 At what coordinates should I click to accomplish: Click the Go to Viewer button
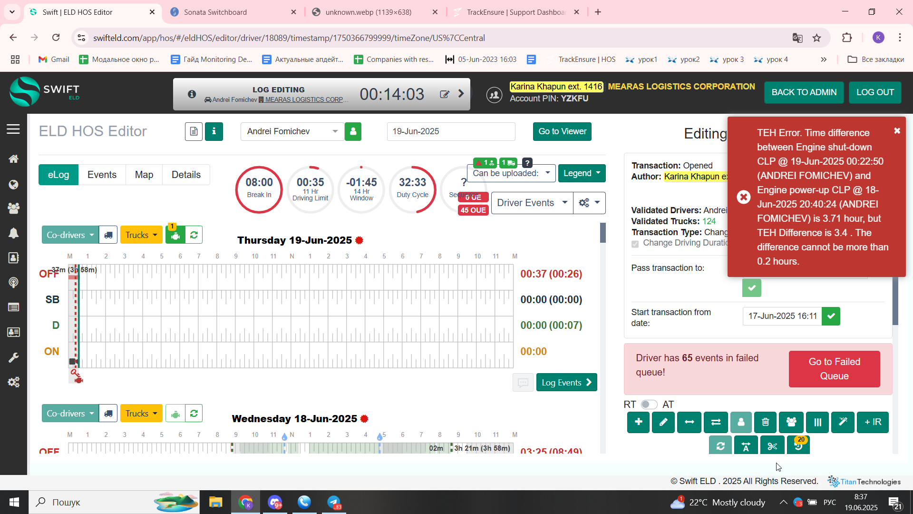(562, 131)
